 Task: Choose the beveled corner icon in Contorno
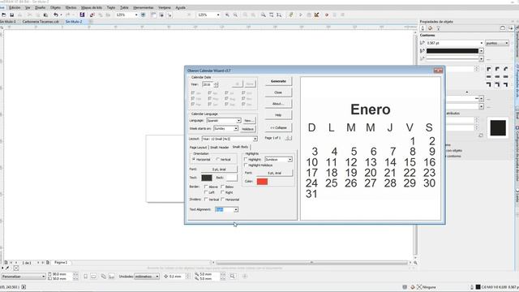click(x=505, y=69)
